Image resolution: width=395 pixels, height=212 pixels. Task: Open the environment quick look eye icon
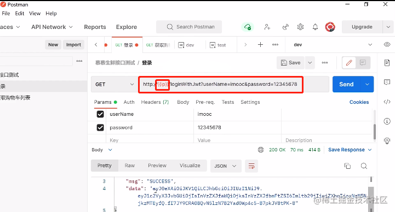(387, 44)
